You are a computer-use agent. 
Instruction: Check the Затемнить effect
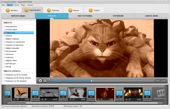(5, 54)
